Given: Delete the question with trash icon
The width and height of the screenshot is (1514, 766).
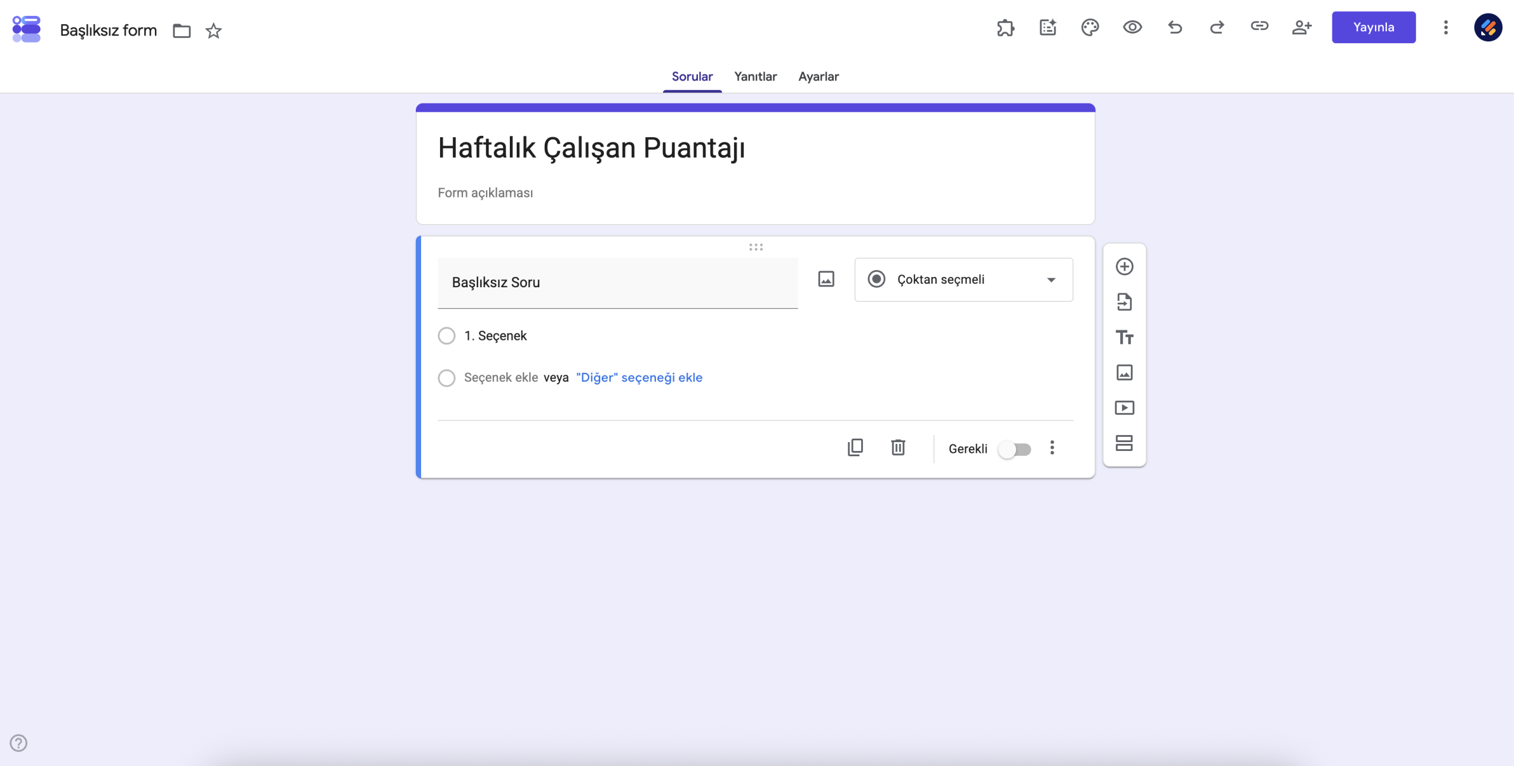Looking at the screenshot, I should coord(898,447).
